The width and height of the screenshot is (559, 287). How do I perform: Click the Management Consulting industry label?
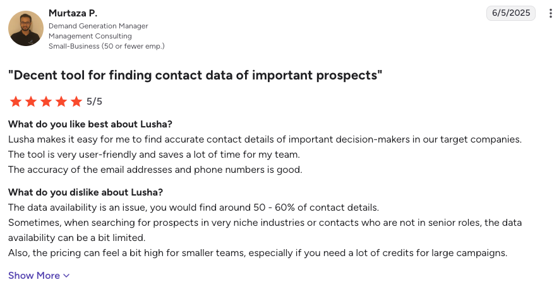[x=90, y=36]
